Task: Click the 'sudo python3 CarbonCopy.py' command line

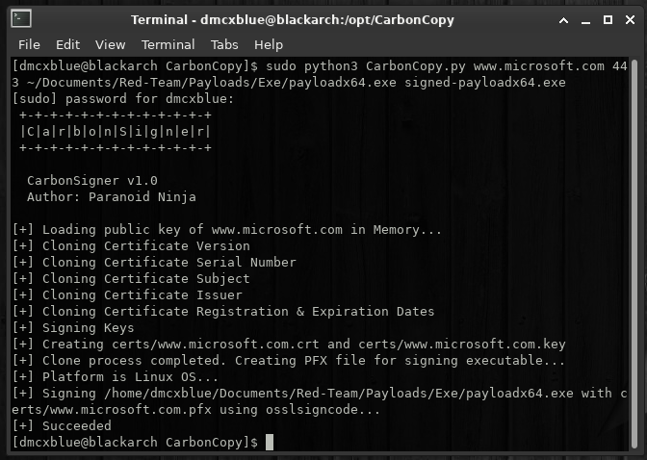Action: pyautogui.click(x=320, y=74)
